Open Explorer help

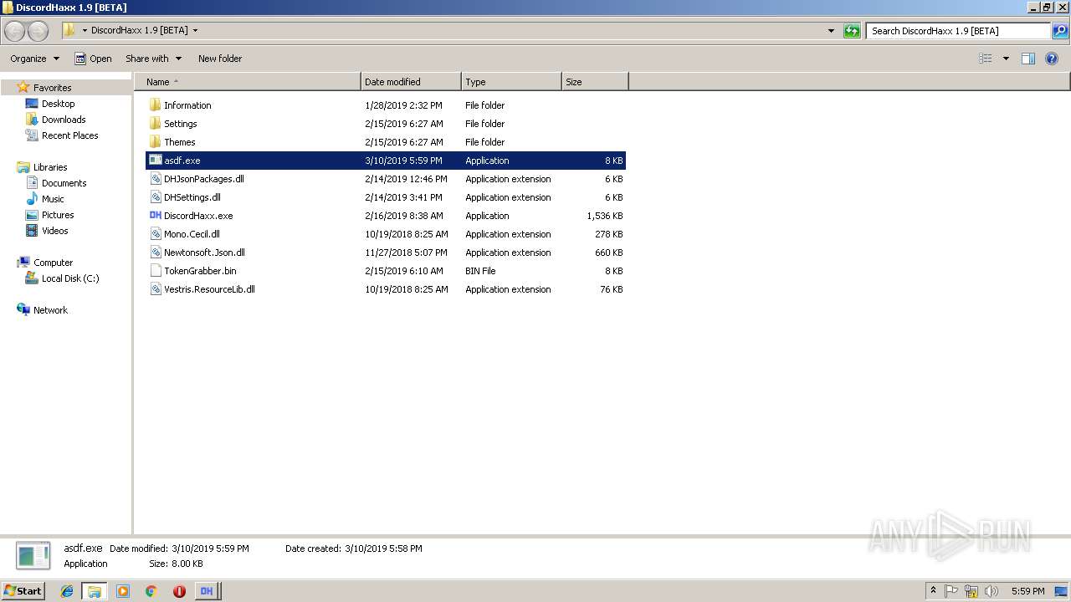pos(1052,59)
